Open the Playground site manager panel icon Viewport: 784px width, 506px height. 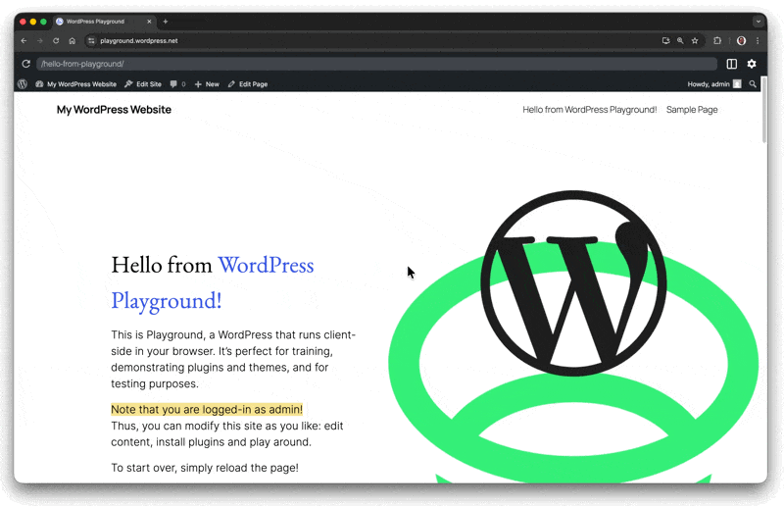(731, 64)
